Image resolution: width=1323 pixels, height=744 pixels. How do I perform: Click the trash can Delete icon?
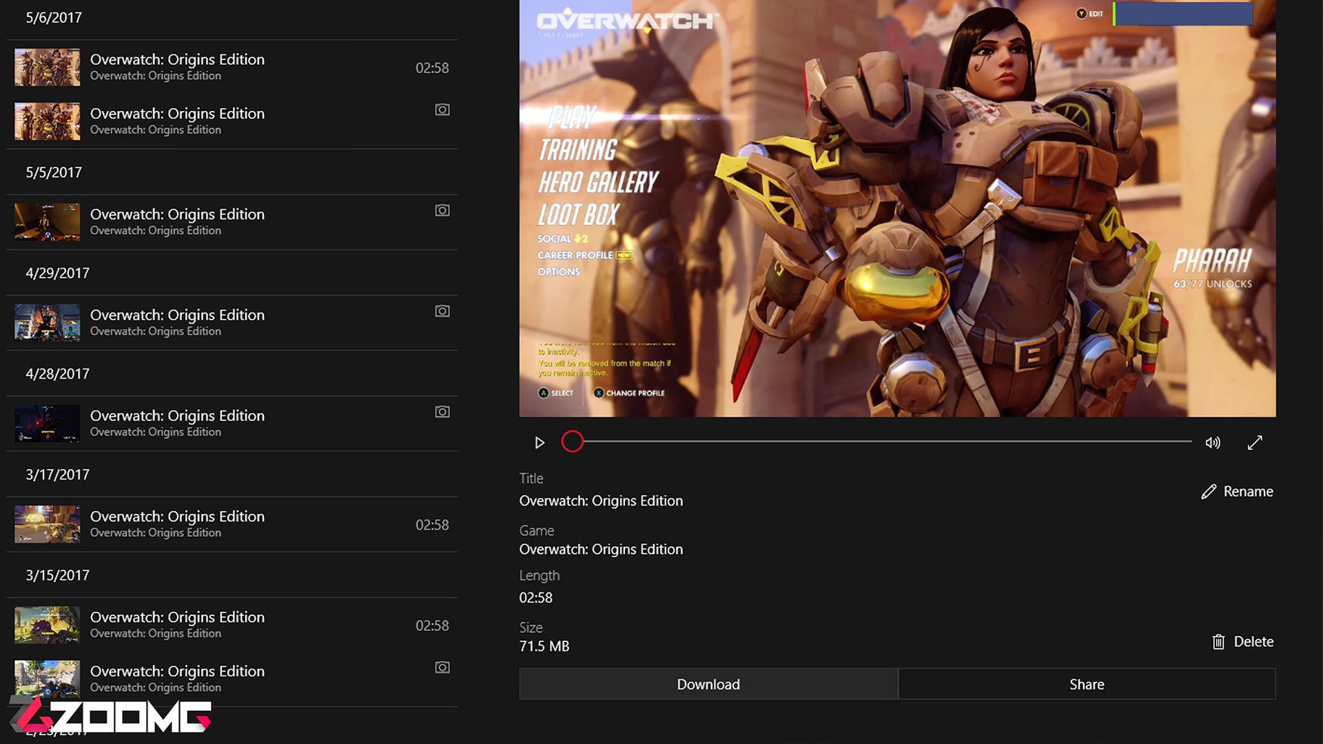pyautogui.click(x=1218, y=642)
